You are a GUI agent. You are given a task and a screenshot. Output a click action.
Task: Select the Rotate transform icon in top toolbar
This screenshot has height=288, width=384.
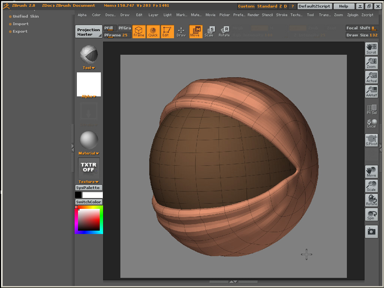tap(224, 31)
